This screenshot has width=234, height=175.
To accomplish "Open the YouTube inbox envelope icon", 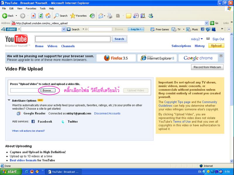I will coord(208,39).
